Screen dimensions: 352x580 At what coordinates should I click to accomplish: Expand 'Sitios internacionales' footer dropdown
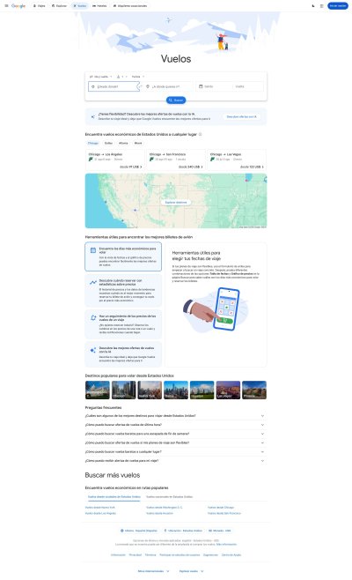point(154,571)
